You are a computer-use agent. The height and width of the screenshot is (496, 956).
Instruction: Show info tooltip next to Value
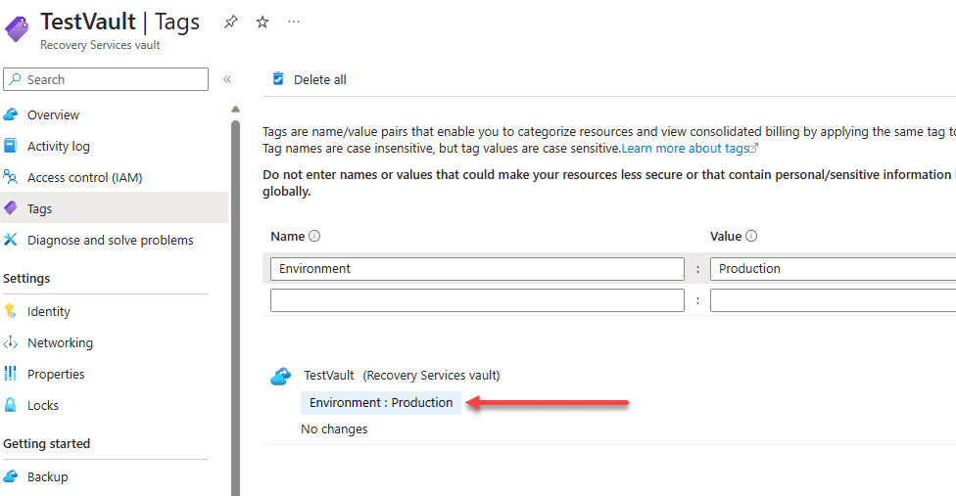click(751, 236)
